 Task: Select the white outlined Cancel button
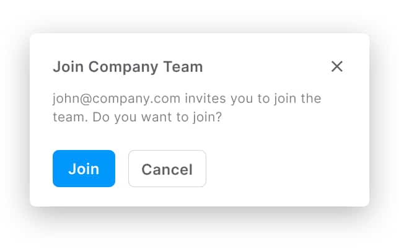[x=167, y=169]
